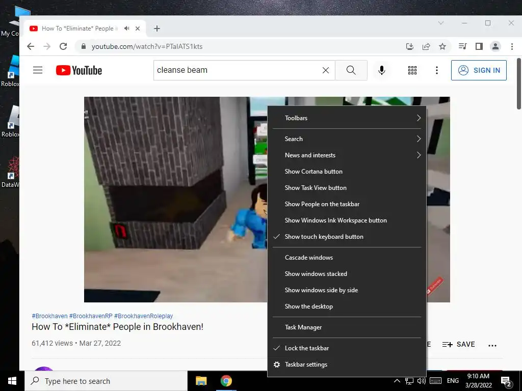Expand the Search submenu
The height and width of the screenshot is (391, 522).
pyautogui.click(x=347, y=139)
